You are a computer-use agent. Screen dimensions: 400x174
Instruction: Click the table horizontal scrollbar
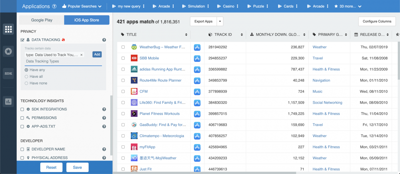(x=204, y=173)
